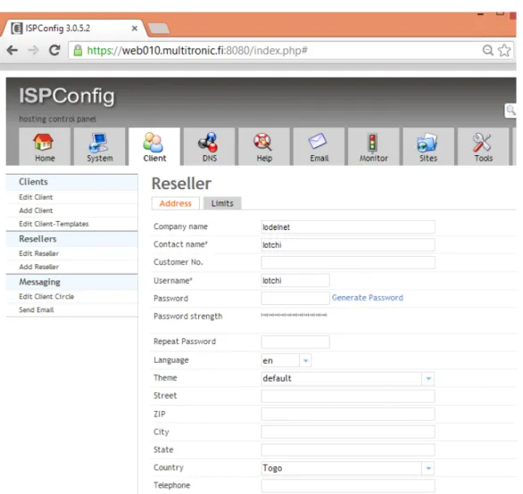The height and width of the screenshot is (494, 523).
Task: Click the Repeat Password field
Action: 295,342
